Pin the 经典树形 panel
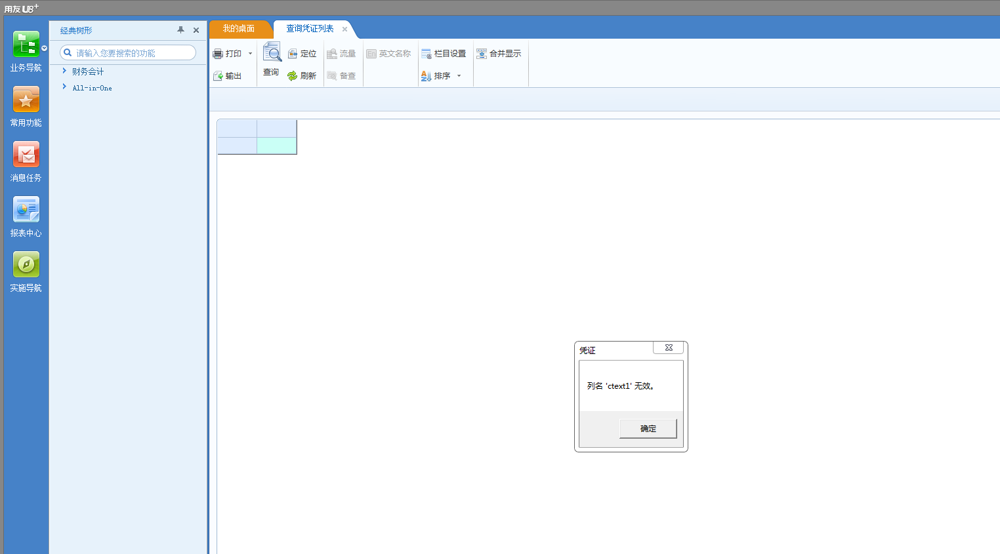Viewport: 1000px width, 554px height. point(181,30)
